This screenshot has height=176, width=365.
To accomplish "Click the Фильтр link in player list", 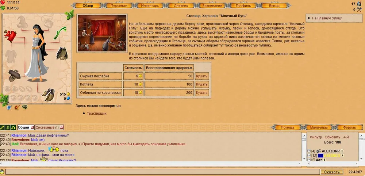I will point(316,137).
